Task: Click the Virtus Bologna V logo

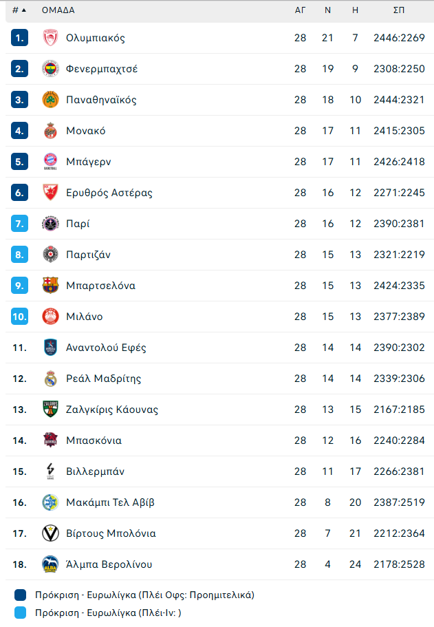Action: click(50, 533)
